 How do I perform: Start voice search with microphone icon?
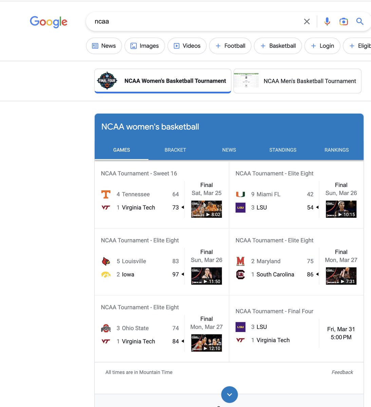[327, 21]
